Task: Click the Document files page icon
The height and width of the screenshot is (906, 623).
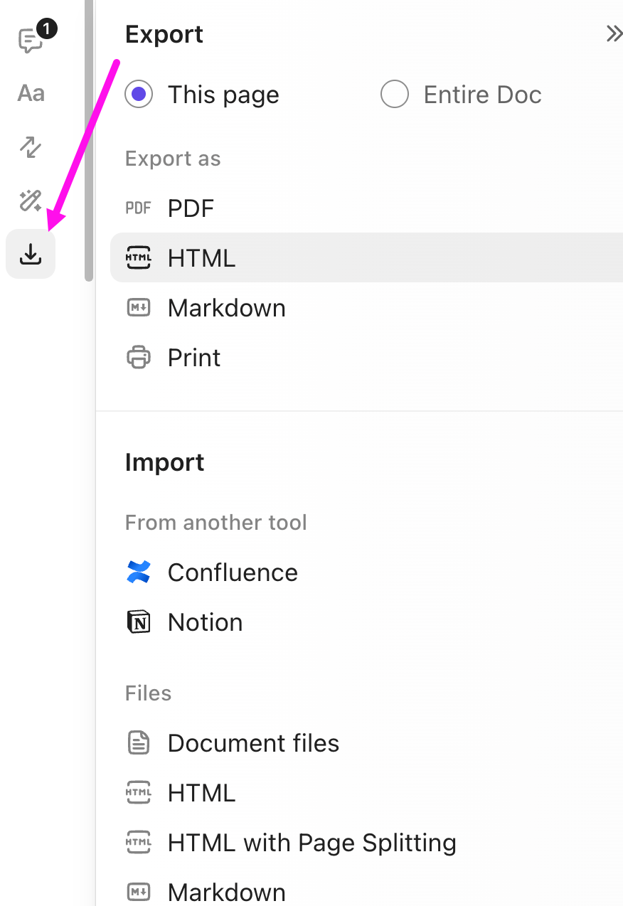Action: click(139, 743)
